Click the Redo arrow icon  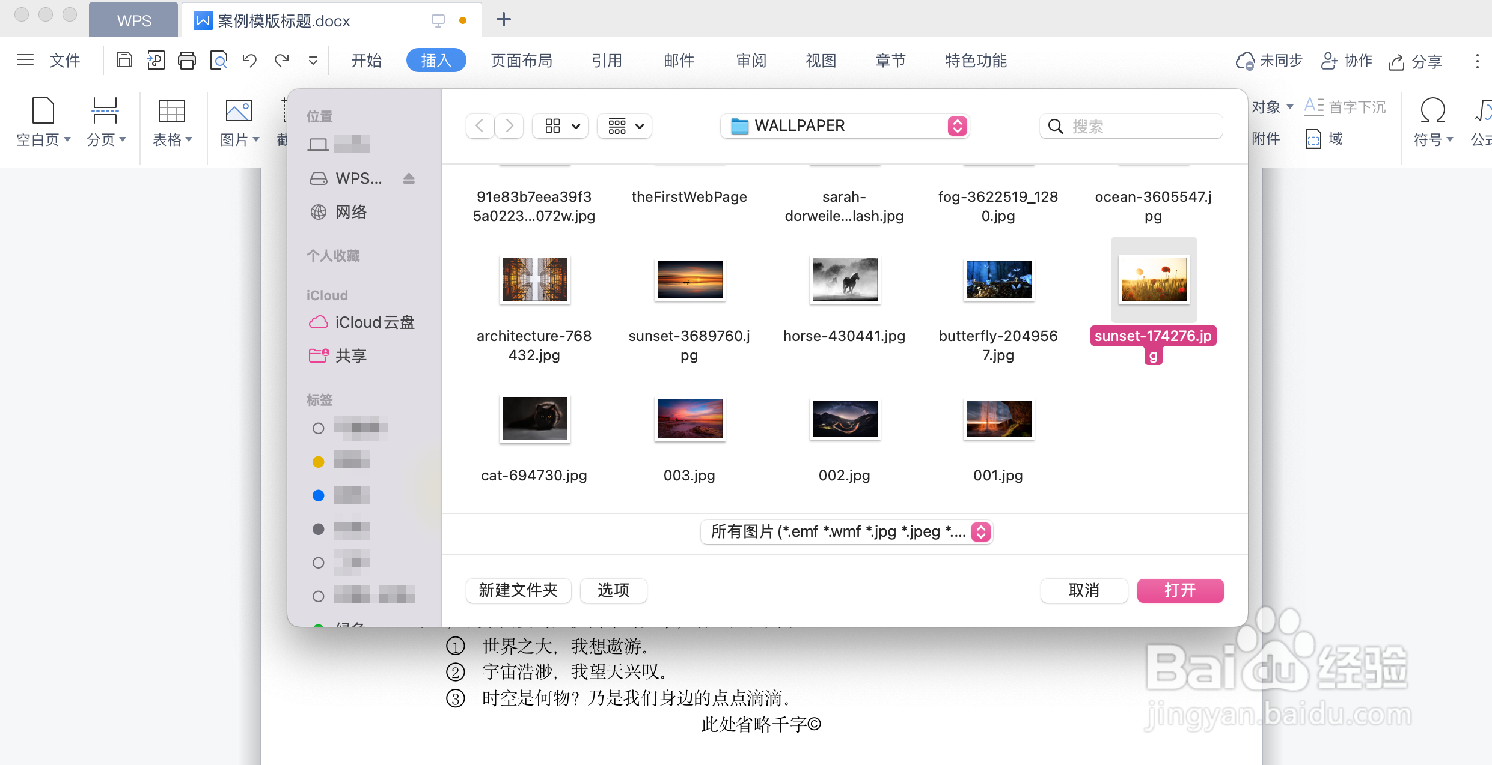281,60
